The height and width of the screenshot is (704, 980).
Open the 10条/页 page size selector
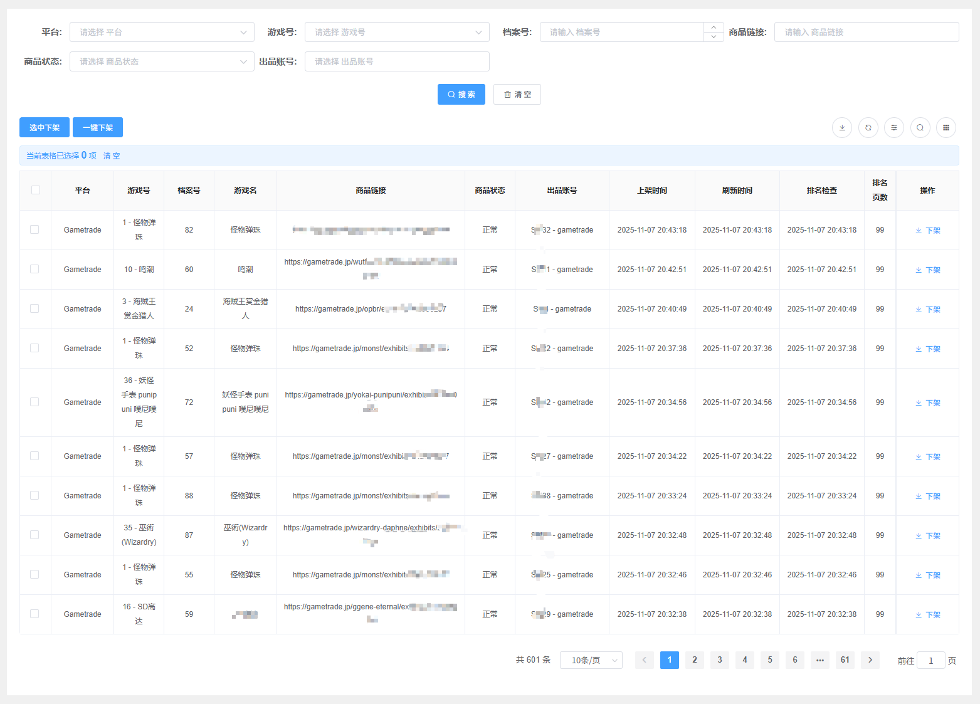[591, 660]
